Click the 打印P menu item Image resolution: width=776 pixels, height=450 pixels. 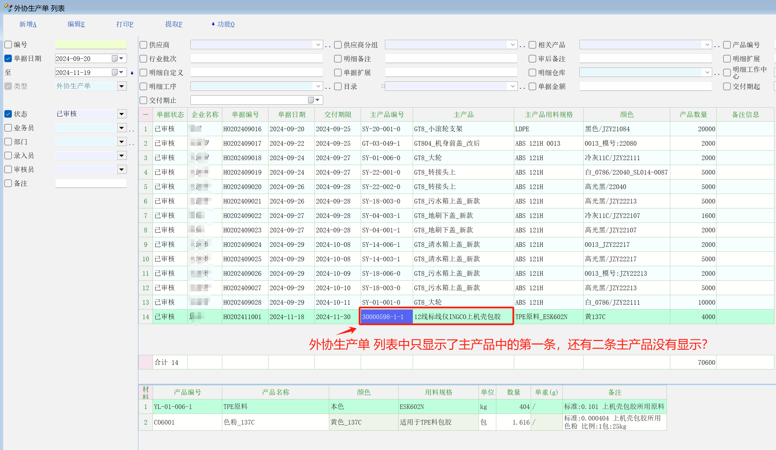pyautogui.click(x=125, y=24)
